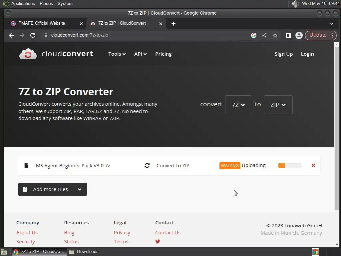Open the About Us link
Screen dimensions: 341x256
click(27, 232)
